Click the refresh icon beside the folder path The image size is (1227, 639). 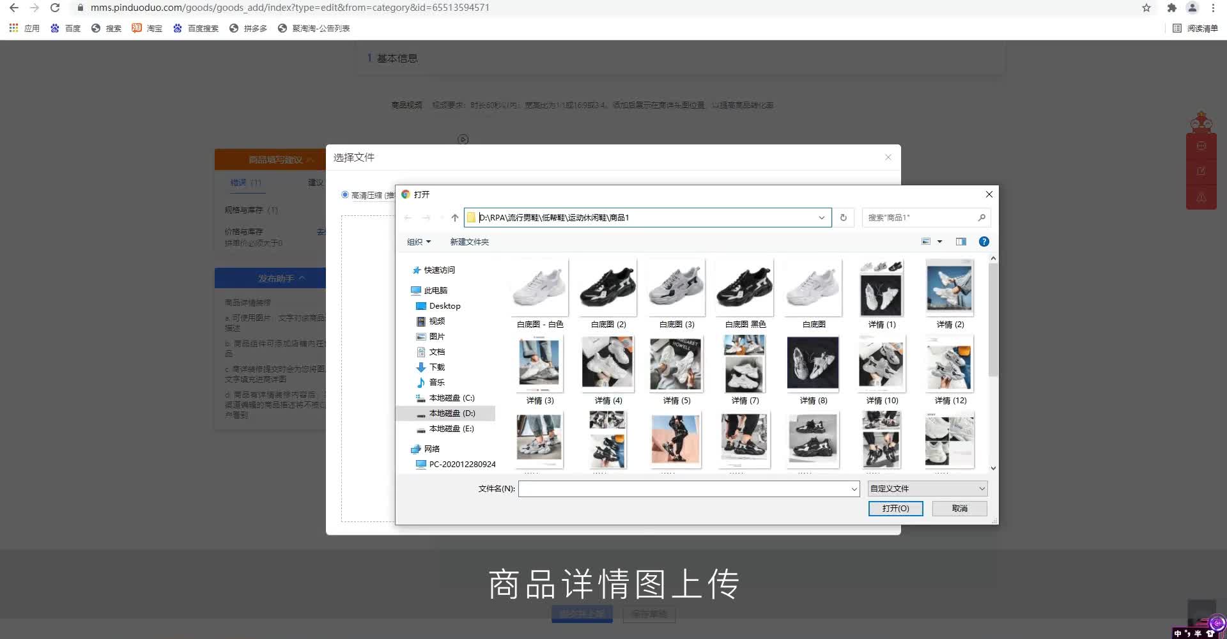843,217
